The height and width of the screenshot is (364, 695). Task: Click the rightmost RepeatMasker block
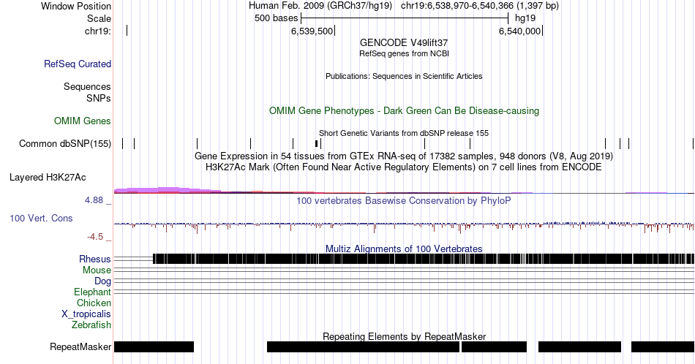(x=663, y=346)
